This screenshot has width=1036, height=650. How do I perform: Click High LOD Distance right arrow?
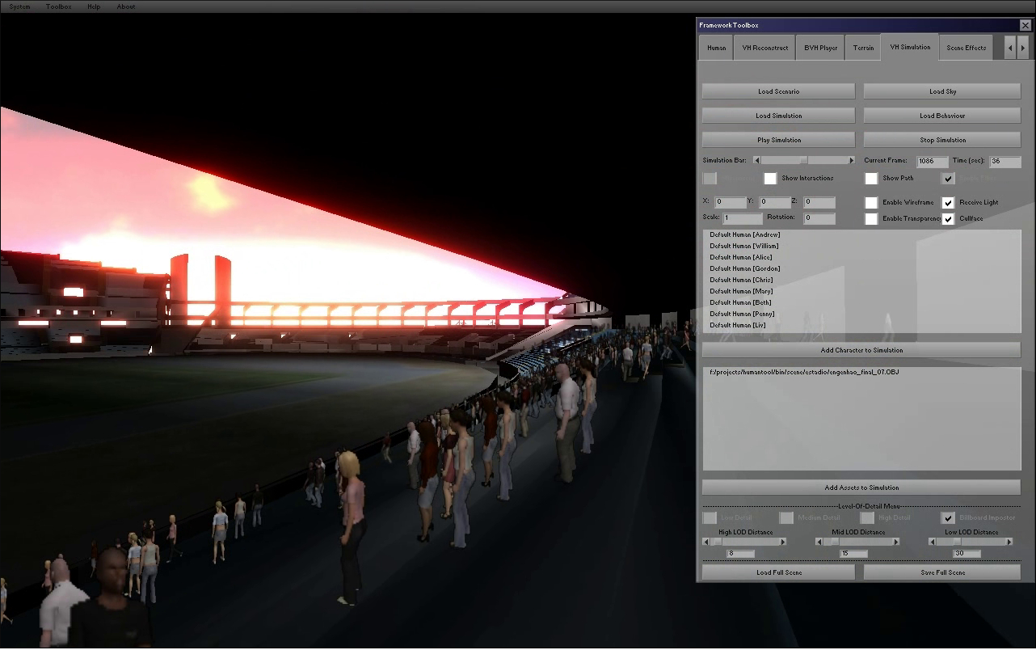tap(782, 542)
